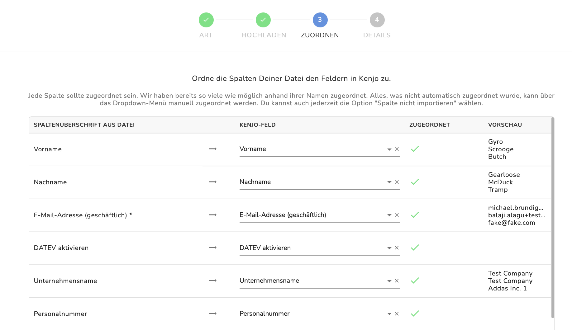Click source column 'Personalnummer'
The height and width of the screenshot is (330, 572).
tap(60, 314)
